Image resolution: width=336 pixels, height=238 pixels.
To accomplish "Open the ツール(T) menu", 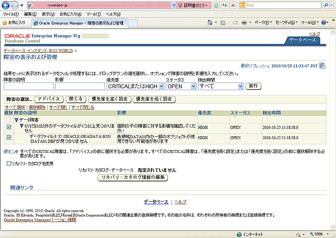I will point(94,14).
